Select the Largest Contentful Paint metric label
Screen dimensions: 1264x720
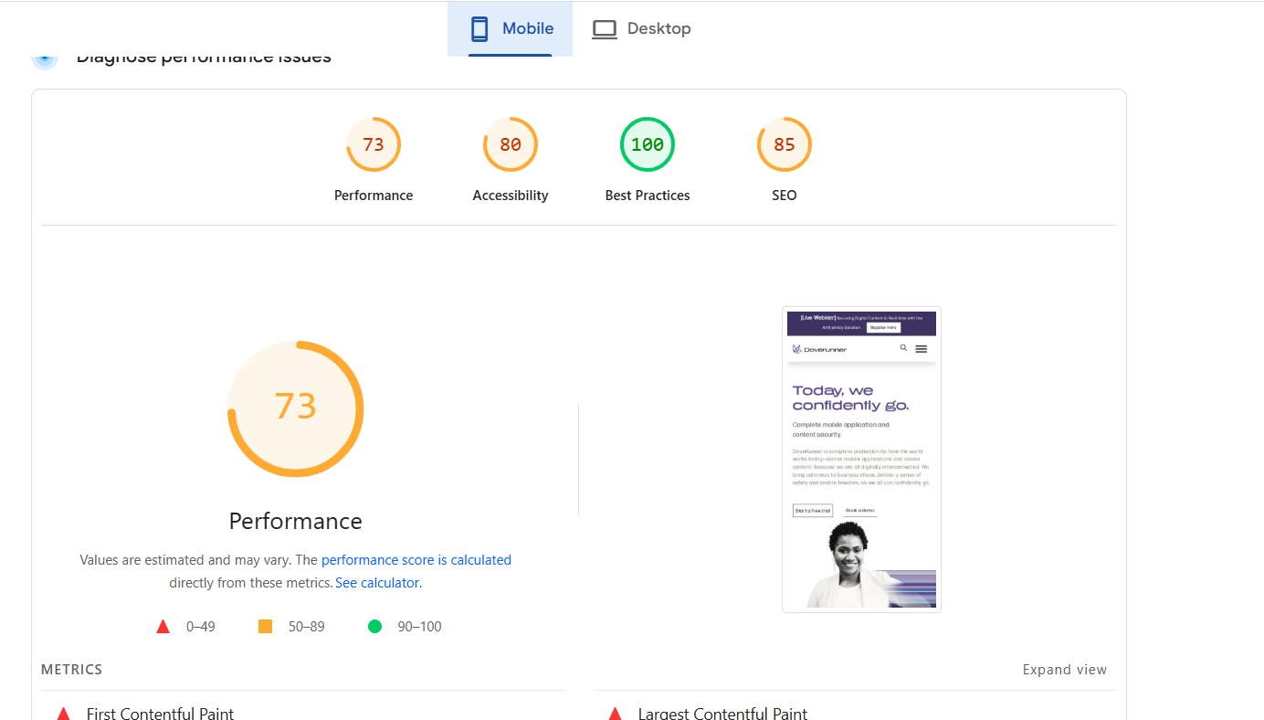click(722, 714)
